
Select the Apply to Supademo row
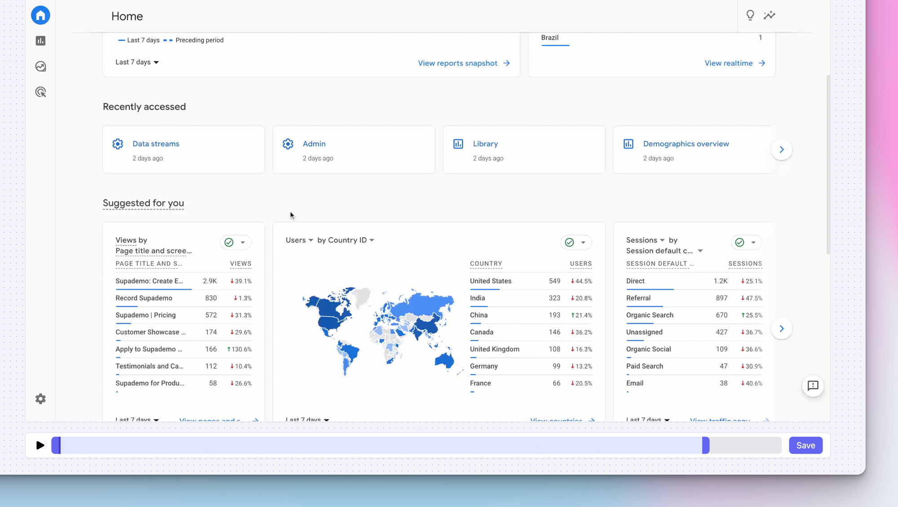click(x=183, y=349)
